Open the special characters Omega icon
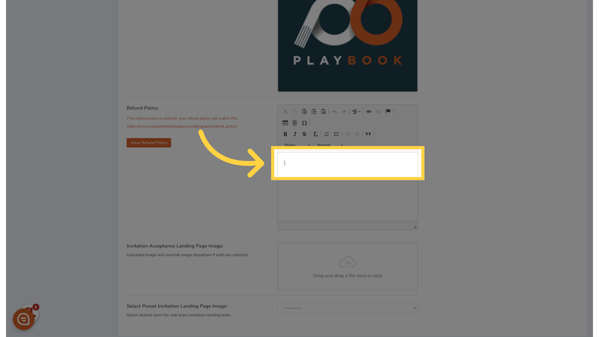This screenshot has height=337, width=599. (x=304, y=123)
